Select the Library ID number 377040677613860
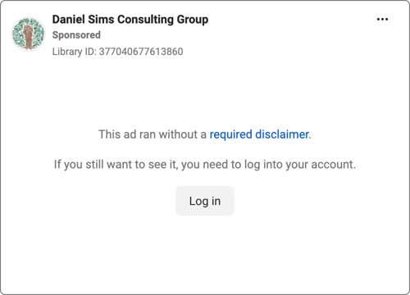This screenshot has width=410, height=295. pyautogui.click(x=141, y=52)
